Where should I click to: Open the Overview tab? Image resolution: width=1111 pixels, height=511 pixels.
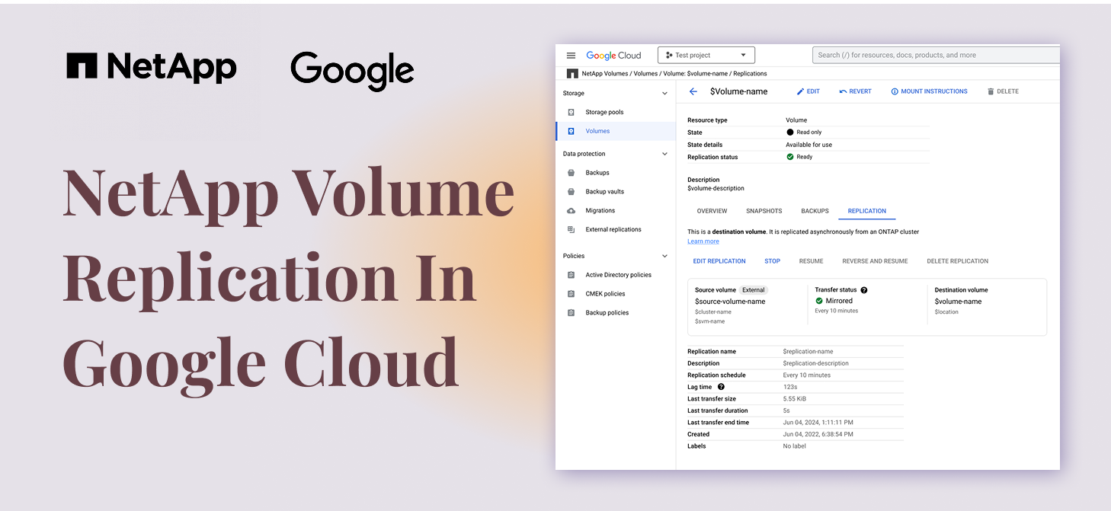pos(712,211)
